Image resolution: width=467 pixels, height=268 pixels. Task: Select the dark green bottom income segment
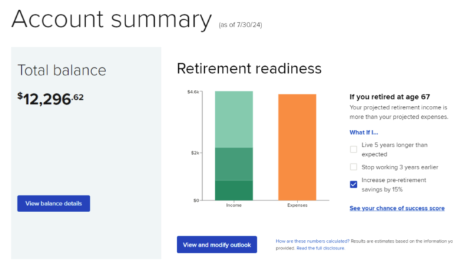233,190
